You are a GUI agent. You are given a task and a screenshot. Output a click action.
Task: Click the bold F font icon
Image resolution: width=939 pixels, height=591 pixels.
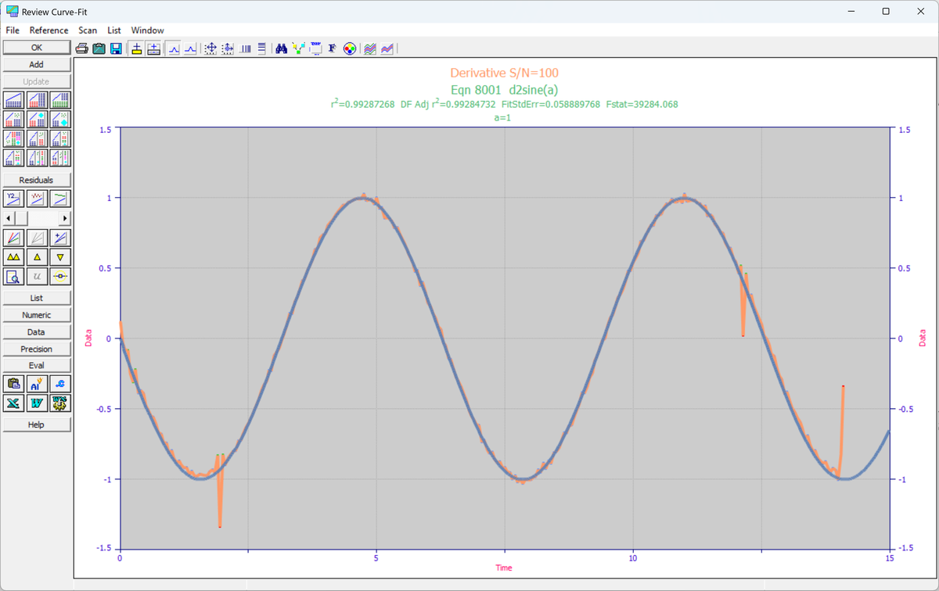333,48
